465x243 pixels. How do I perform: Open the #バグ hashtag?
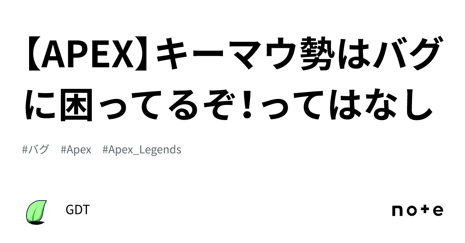[35, 149]
